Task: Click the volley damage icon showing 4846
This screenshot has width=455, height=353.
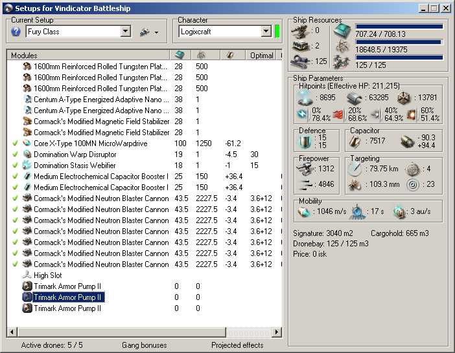Action: click(x=305, y=184)
